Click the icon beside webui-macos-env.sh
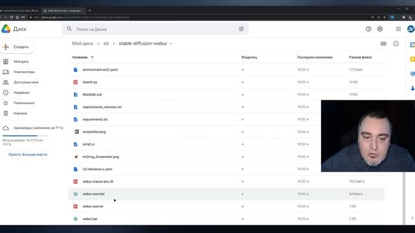 75,181
